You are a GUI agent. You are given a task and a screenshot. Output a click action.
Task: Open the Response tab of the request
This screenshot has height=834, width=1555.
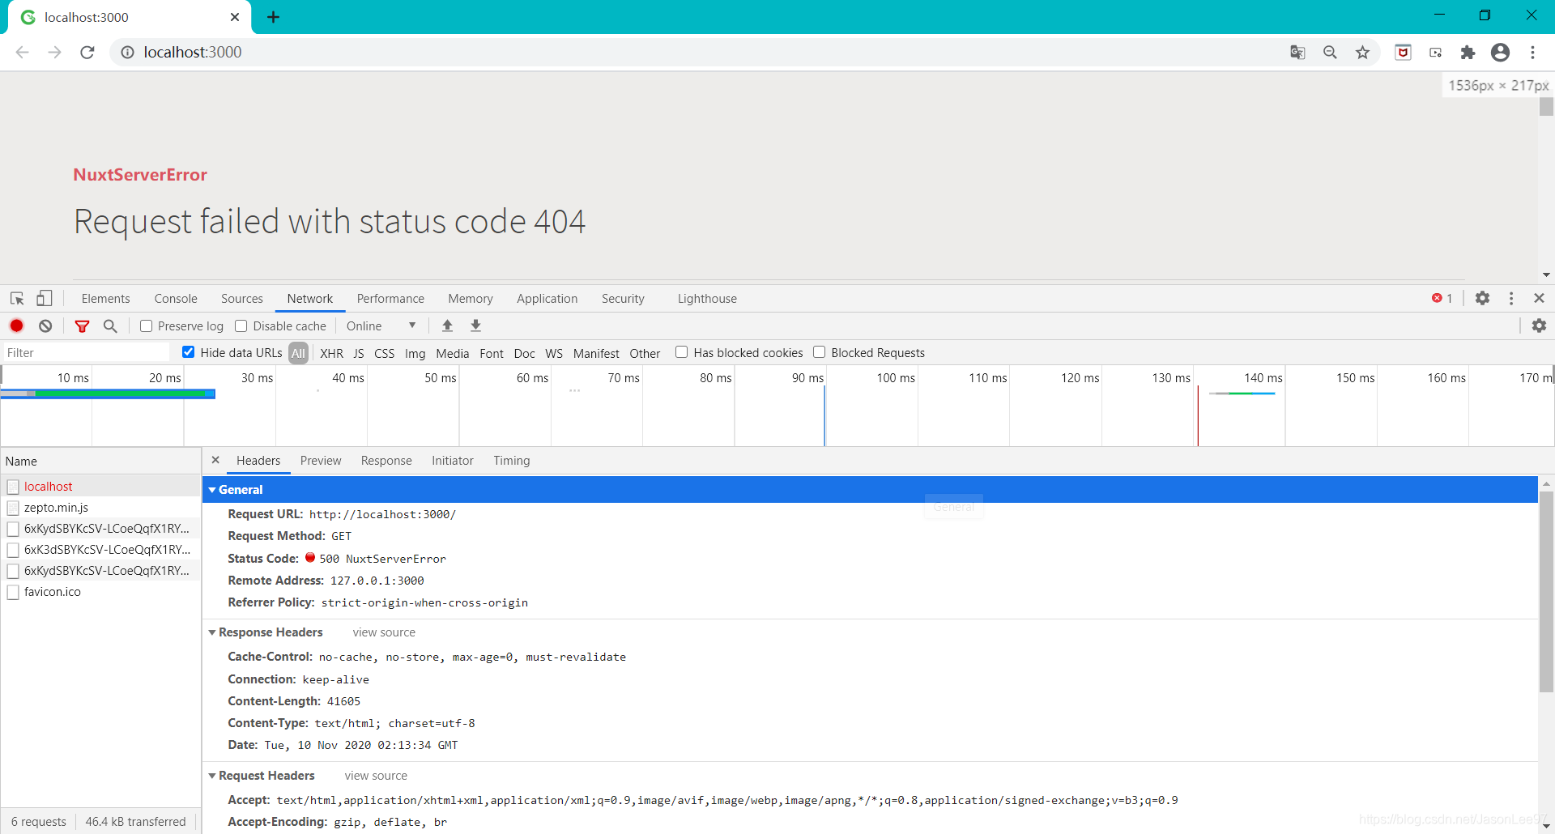(386, 461)
